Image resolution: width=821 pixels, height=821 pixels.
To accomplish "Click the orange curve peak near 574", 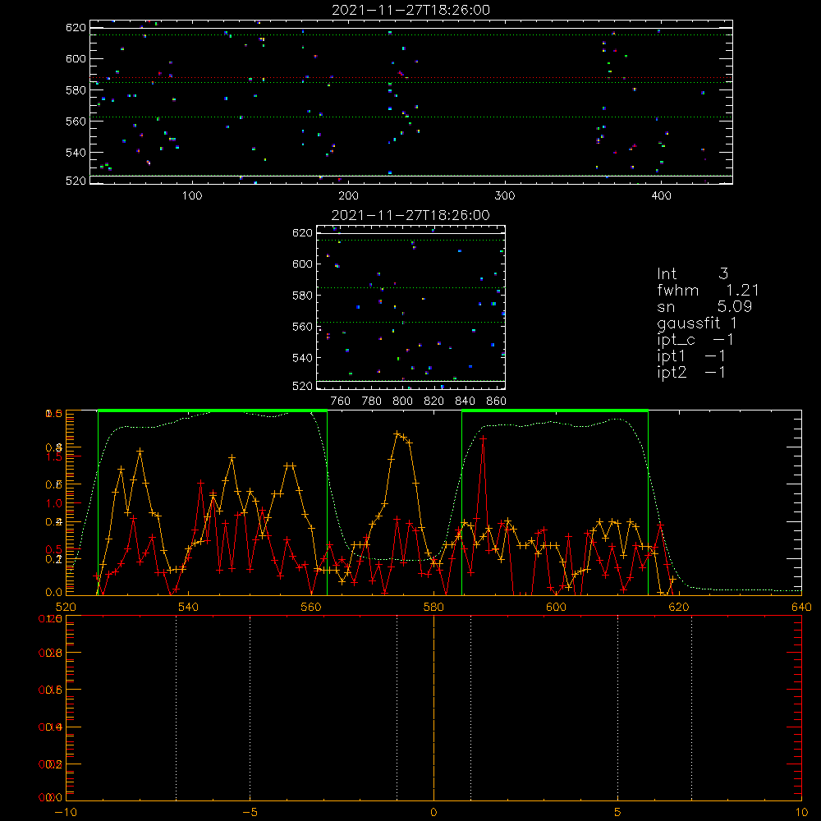I will pos(397,433).
